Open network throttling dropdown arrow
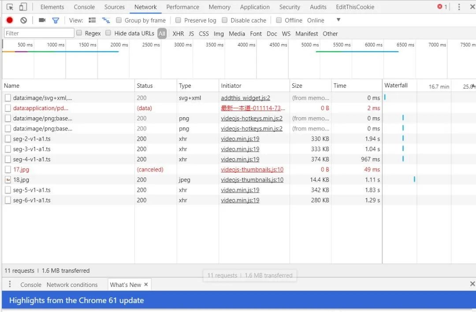476x312 pixels. pyautogui.click(x=338, y=20)
